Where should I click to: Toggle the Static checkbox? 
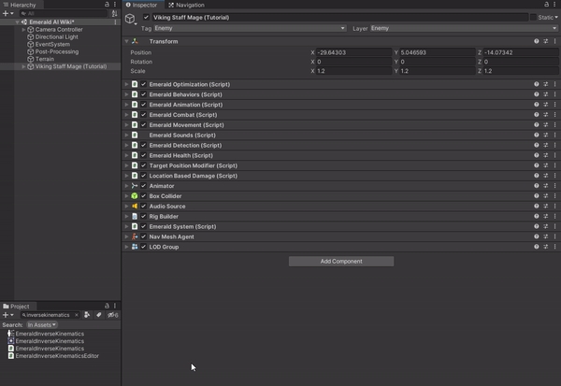point(533,18)
